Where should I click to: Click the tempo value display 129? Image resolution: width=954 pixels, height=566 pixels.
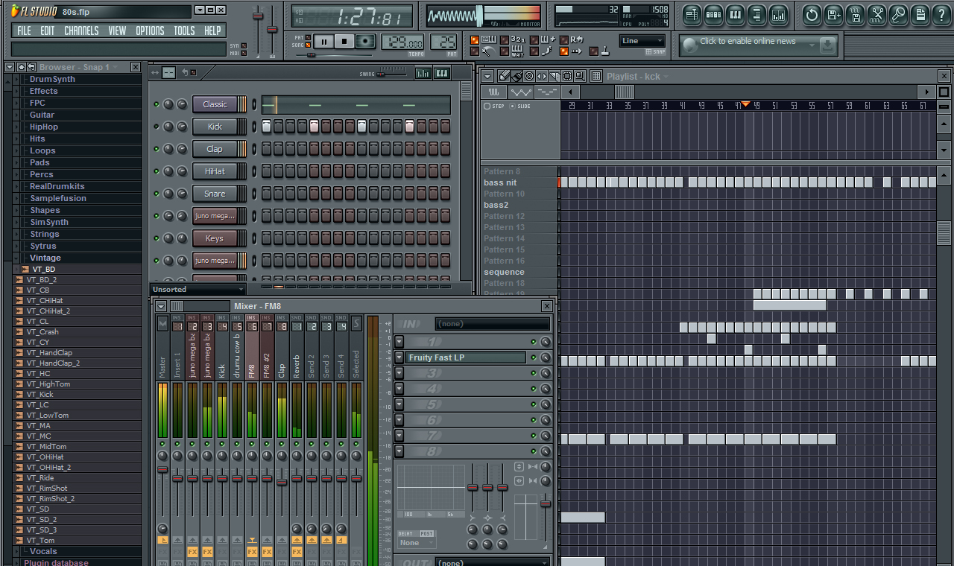[402, 42]
